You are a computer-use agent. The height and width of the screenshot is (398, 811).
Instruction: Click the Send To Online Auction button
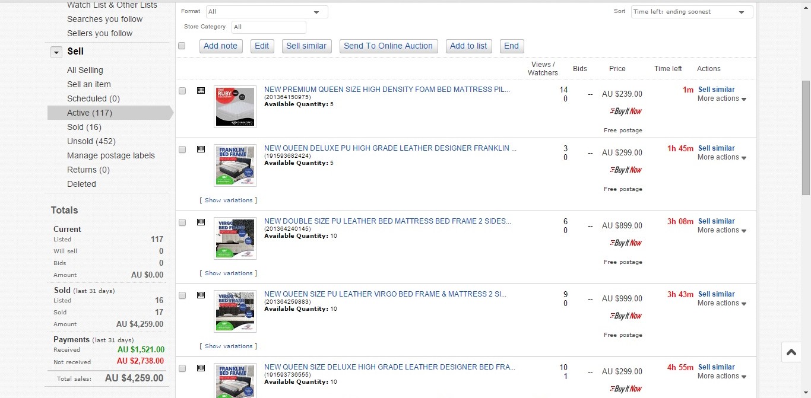(388, 46)
